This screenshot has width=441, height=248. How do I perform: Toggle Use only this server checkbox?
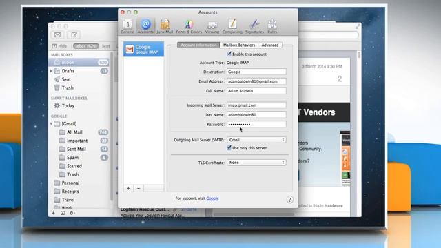pyautogui.click(x=229, y=147)
